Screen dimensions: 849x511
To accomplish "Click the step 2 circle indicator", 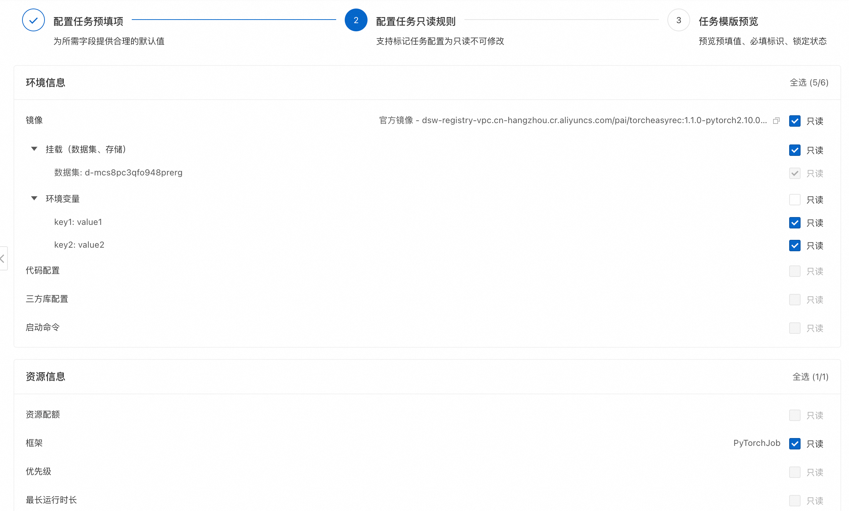I will tap(356, 20).
